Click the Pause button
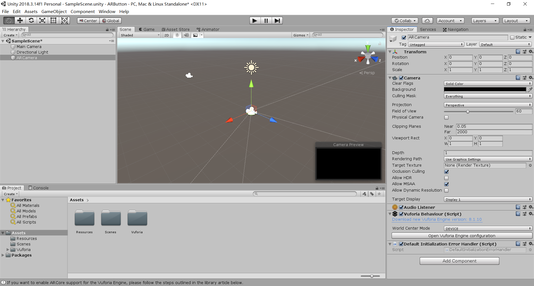Viewport: 534px width, 286px height. (266, 20)
